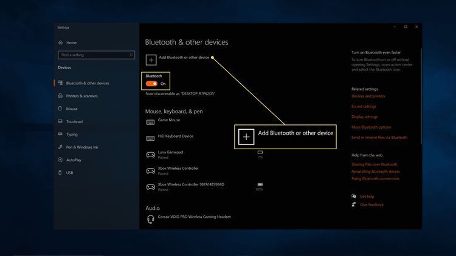
Task: Go to USB settings page
Action: tap(69, 173)
